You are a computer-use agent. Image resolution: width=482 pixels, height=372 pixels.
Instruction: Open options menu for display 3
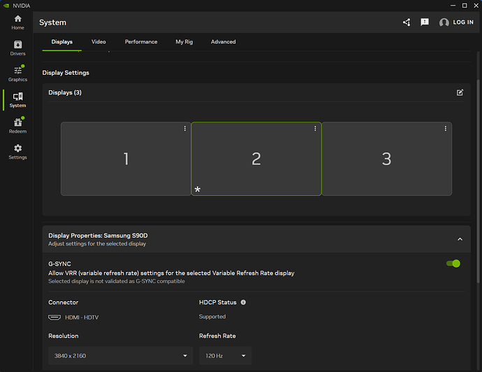click(x=446, y=129)
